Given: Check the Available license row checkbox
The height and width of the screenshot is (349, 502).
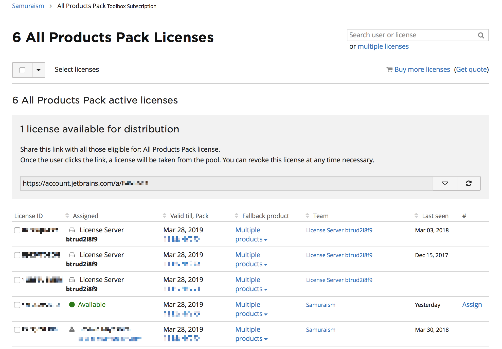Looking at the screenshot, I should (x=17, y=305).
